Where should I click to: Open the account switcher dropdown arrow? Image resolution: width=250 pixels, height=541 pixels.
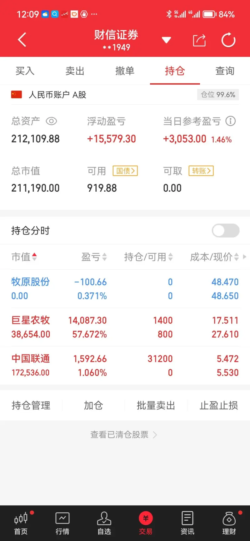pos(166,40)
